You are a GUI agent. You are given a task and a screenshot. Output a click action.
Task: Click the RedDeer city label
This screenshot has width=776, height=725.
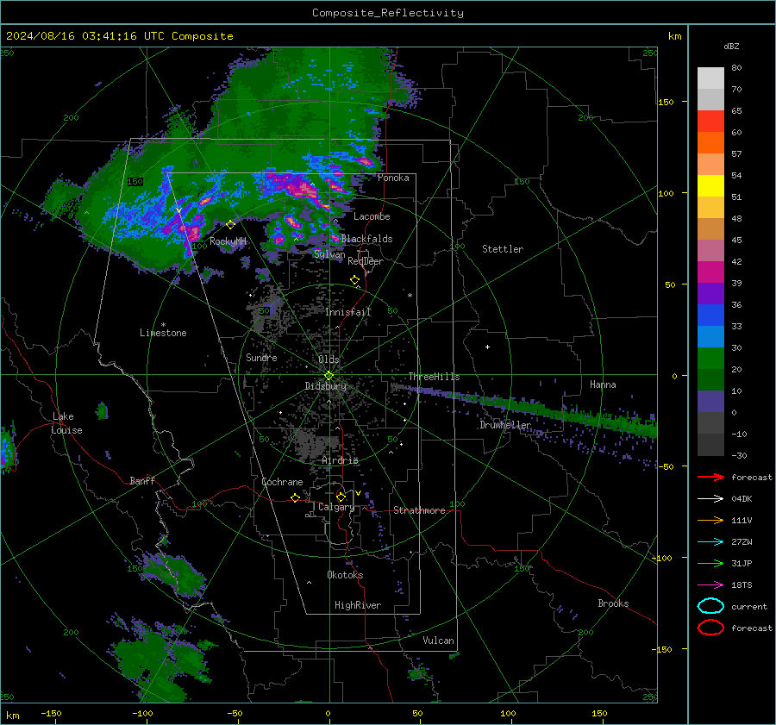pyautogui.click(x=366, y=261)
